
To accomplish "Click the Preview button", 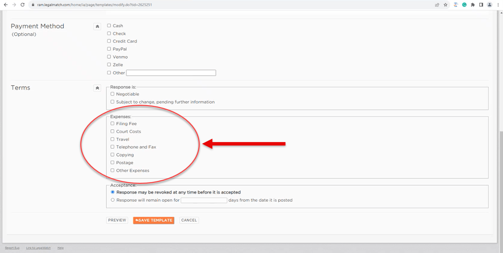I will 117,220.
